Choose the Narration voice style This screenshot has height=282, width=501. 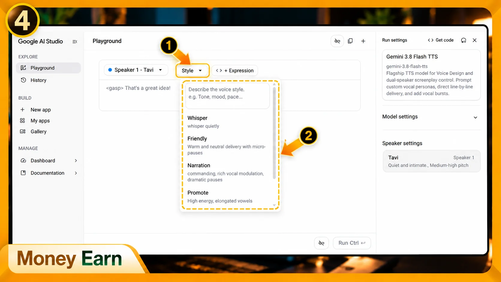point(228,172)
